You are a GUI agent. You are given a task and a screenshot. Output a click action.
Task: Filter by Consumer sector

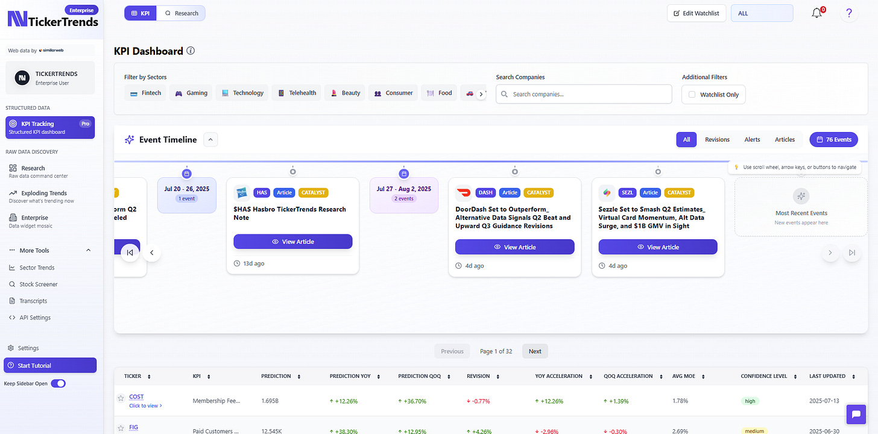pos(393,93)
